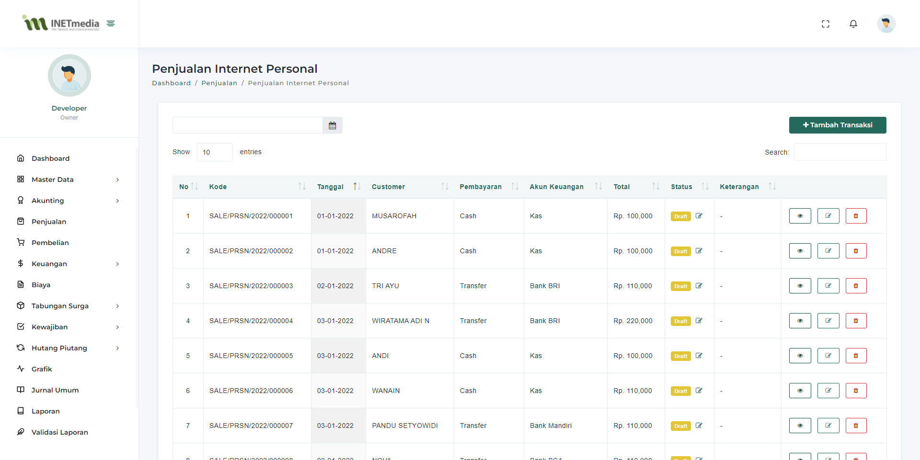Image resolution: width=920 pixels, height=460 pixels.
Task: Click the user avatar in top bar
Action: coord(886,24)
